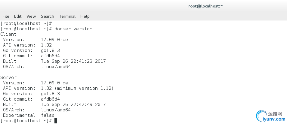Open the Search menu
The image size is (287, 124).
(x=48, y=16)
